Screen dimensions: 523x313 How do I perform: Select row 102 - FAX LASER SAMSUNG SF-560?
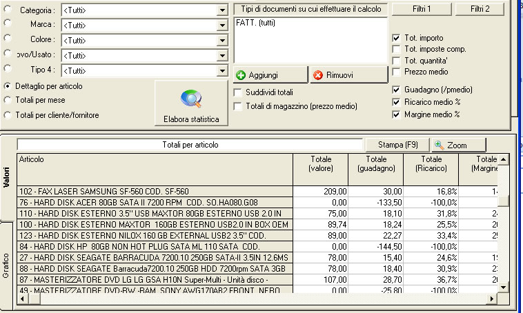155,192
